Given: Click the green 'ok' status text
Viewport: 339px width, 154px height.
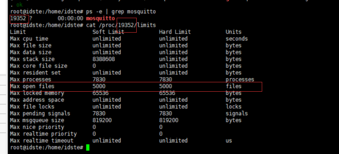Looking at the screenshot, I should point(20,5).
